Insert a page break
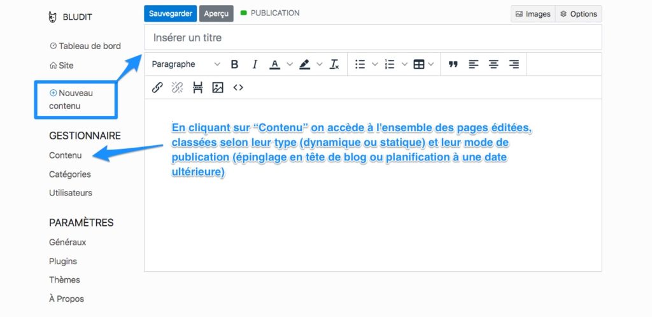Viewport: 652px width, 317px height. click(x=197, y=88)
